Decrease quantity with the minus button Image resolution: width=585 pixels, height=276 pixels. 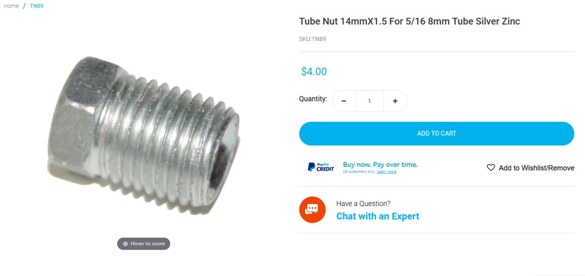tap(344, 101)
